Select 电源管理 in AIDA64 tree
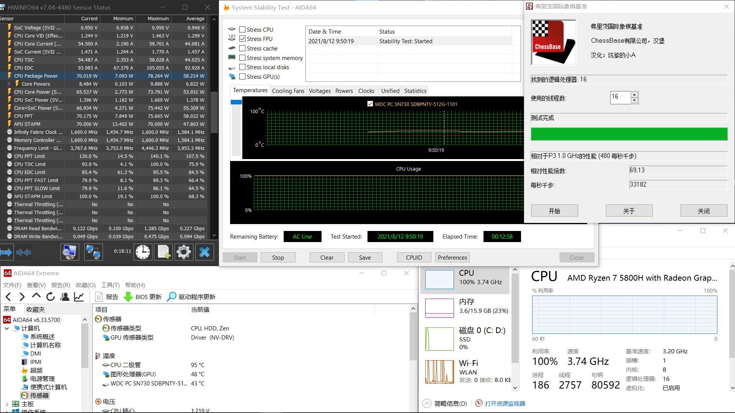Screen dimensions: 735x413 (38, 379)
